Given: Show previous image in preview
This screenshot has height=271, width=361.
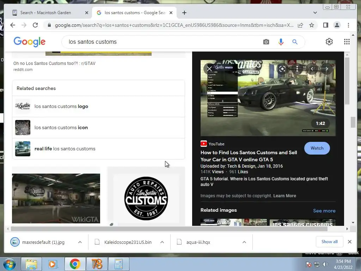Looking at the screenshot, I should pos(312,69).
